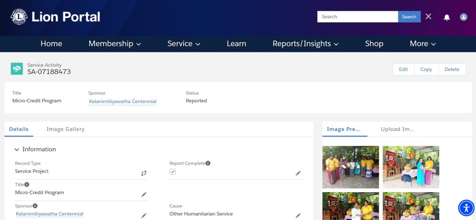This screenshot has height=220, width=476.
Task: Click the Lions International logo
Action: point(19,17)
